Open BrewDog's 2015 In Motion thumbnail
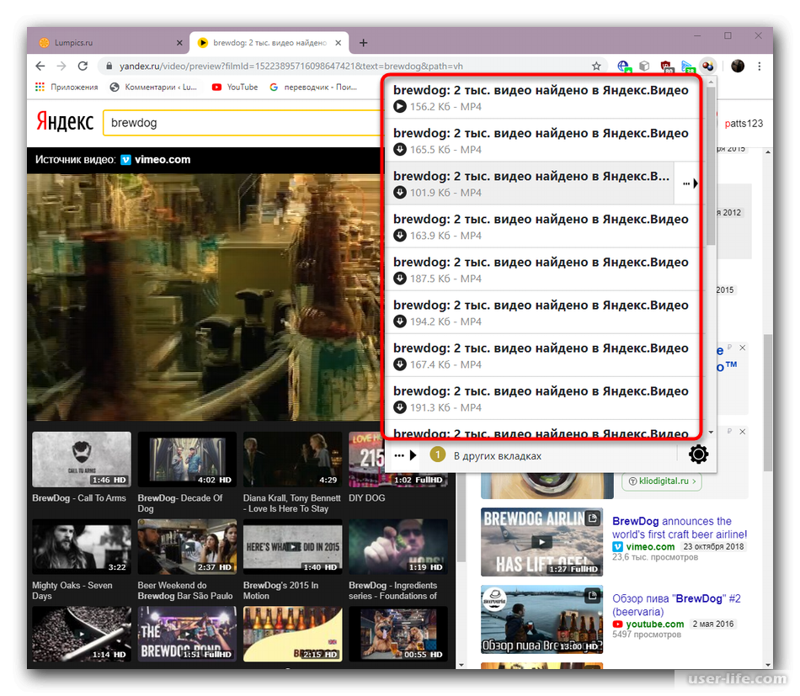Image resolution: width=800 pixels, height=696 pixels. [293, 546]
